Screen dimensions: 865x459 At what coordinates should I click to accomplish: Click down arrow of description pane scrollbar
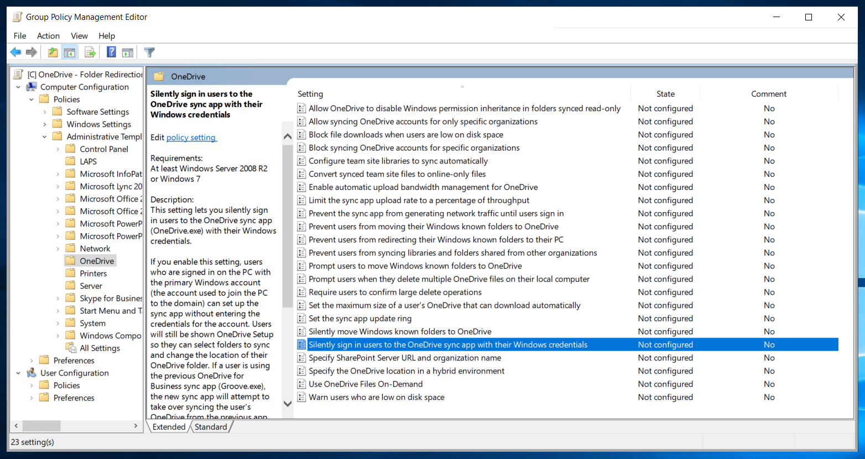point(288,404)
